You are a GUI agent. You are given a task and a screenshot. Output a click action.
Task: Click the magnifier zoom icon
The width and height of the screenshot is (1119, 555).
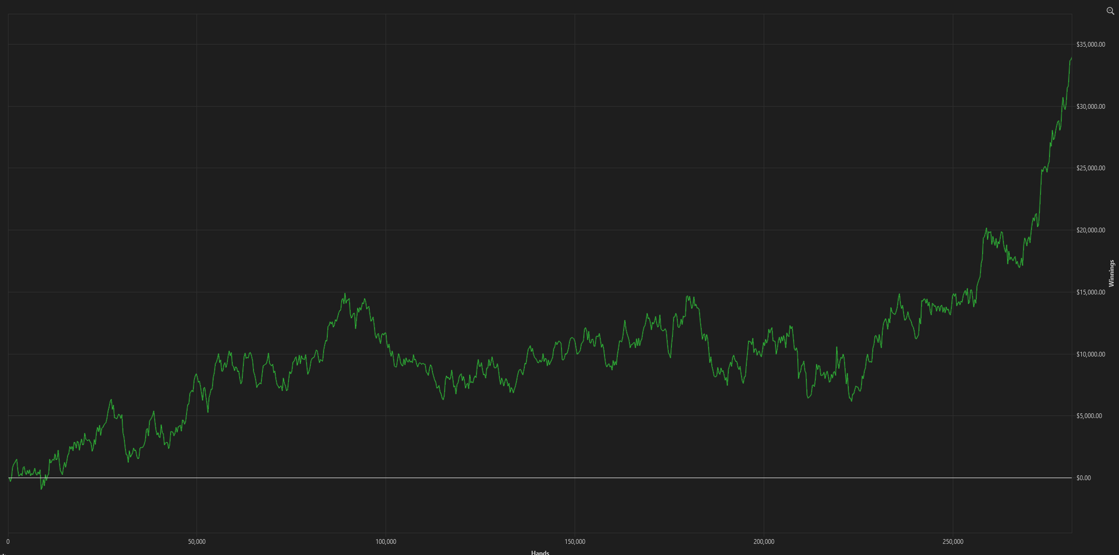click(x=1110, y=11)
